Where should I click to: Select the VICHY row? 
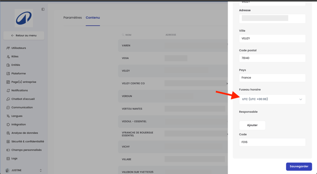coord(173,147)
